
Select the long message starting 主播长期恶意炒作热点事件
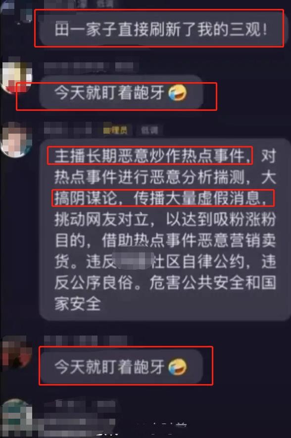[165, 229]
